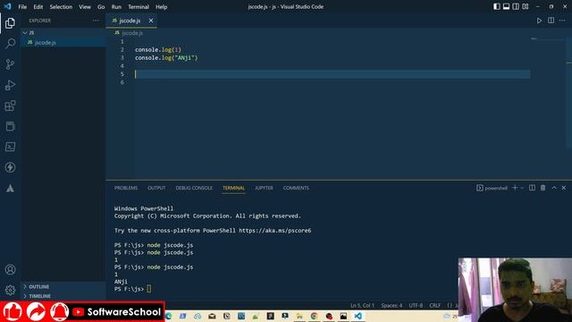Image resolution: width=572 pixels, height=322 pixels.
Task: Open the Manage gear icon
Action: tap(10, 290)
